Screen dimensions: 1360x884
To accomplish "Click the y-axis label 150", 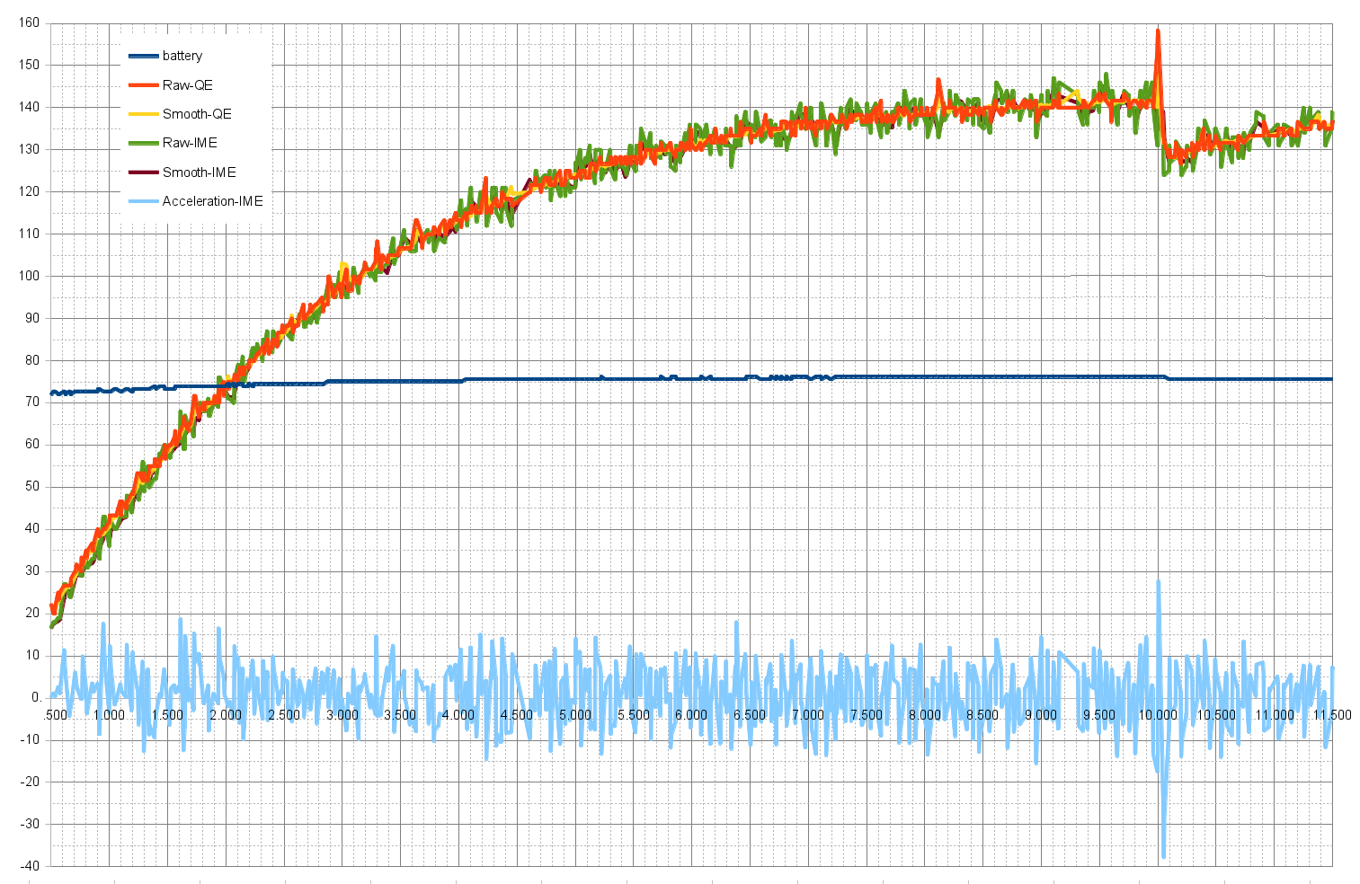I will [29, 65].
